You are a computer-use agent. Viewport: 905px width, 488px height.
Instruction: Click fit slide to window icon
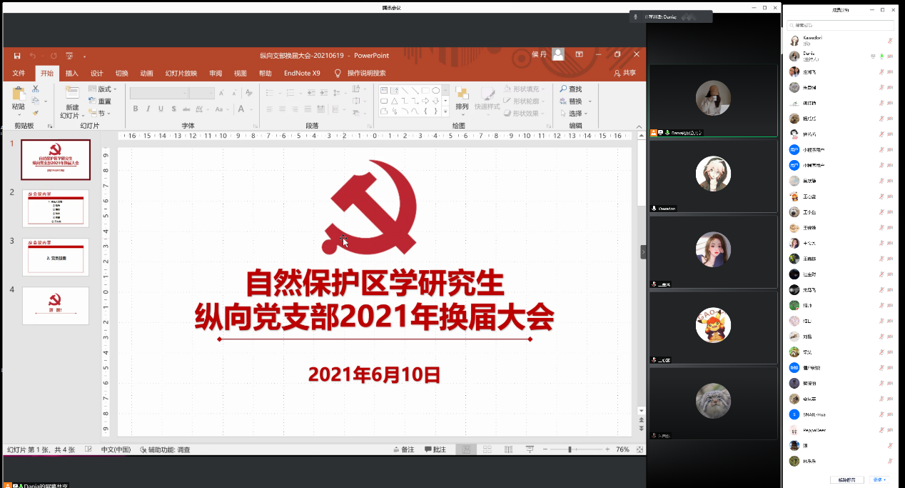click(639, 449)
